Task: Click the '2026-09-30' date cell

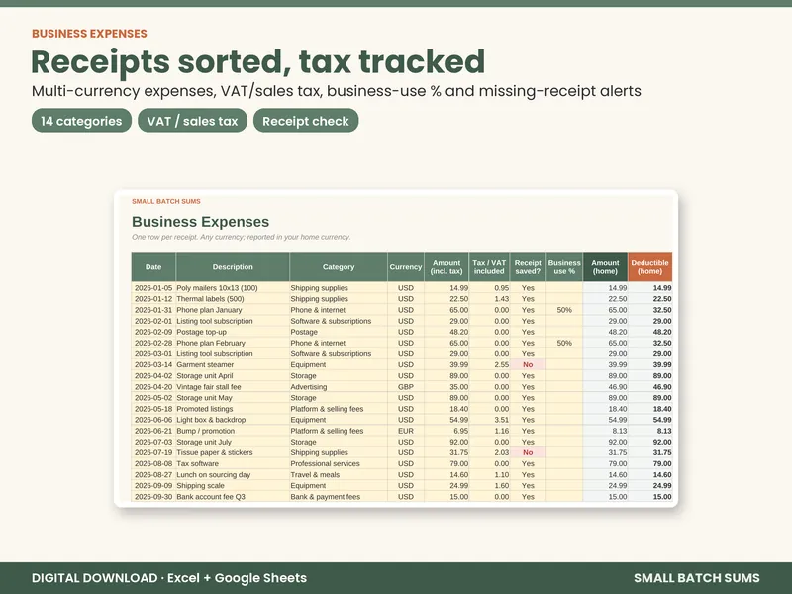Action: (x=153, y=497)
